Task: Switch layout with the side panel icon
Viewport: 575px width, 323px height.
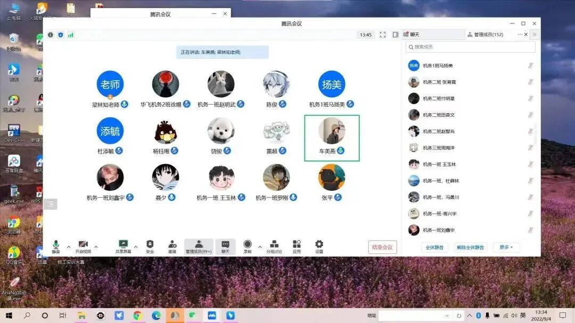Action: click(x=395, y=35)
